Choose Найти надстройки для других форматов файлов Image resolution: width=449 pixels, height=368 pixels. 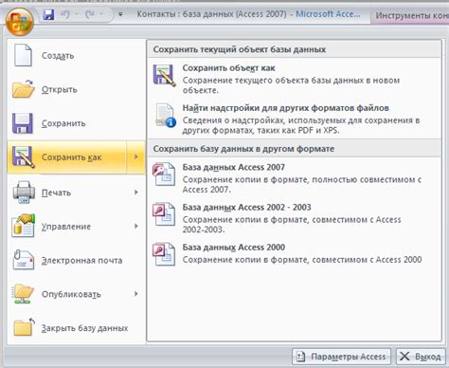point(286,108)
